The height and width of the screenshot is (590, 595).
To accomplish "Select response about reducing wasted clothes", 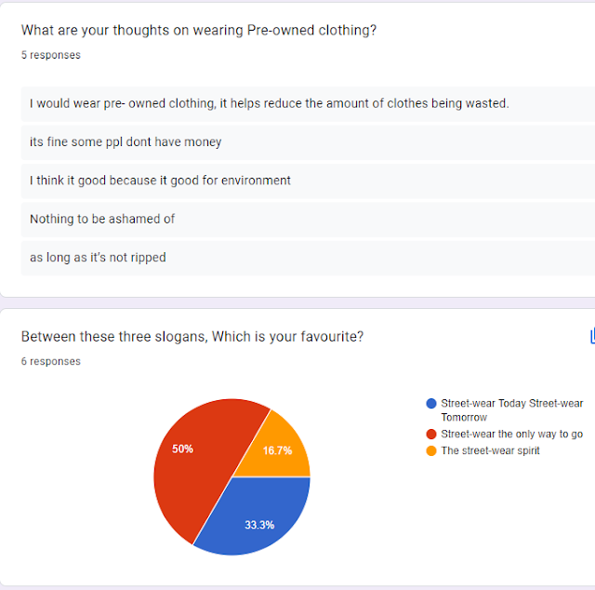I will [308, 103].
